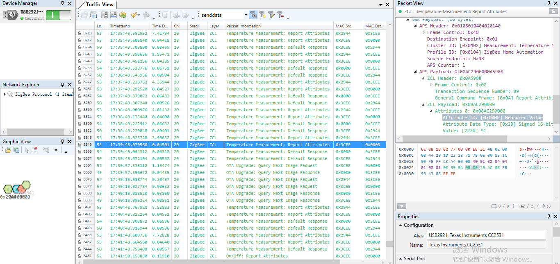
Task: Activate the magnet snap tool in Graphic View
Action: 35,150
